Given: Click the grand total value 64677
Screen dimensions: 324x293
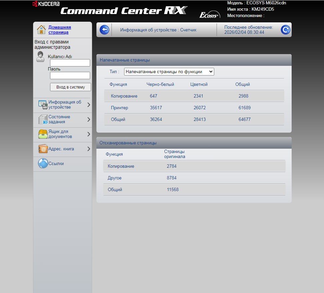Looking at the screenshot, I should (x=245, y=119).
